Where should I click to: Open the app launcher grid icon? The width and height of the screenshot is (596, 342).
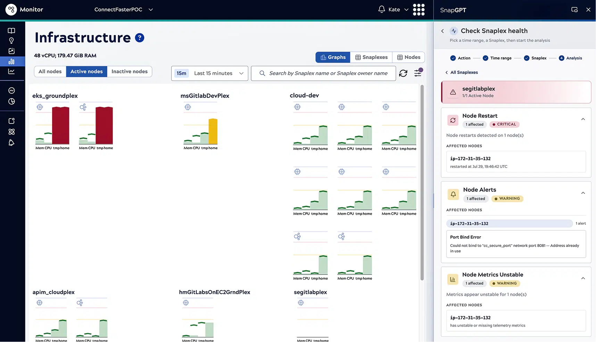click(x=419, y=10)
